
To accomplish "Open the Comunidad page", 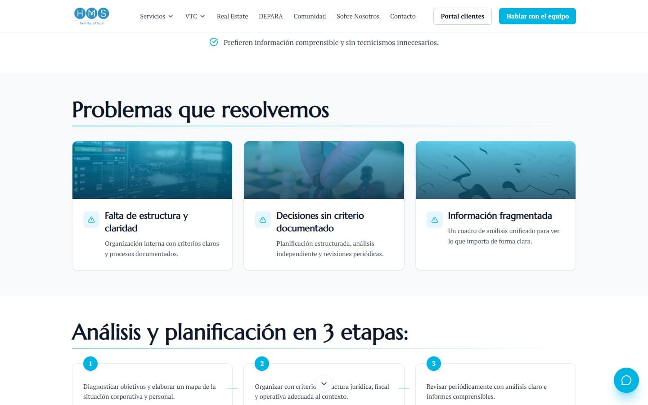I will (x=310, y=16).
